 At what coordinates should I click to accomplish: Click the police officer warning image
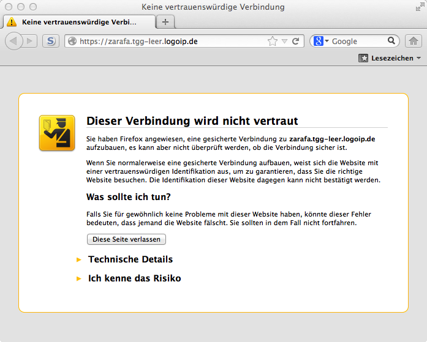coord(57,133)
